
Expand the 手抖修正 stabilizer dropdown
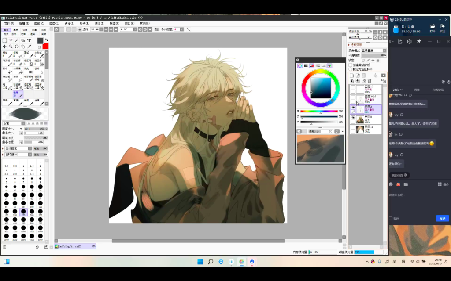[x=181, y=29]
